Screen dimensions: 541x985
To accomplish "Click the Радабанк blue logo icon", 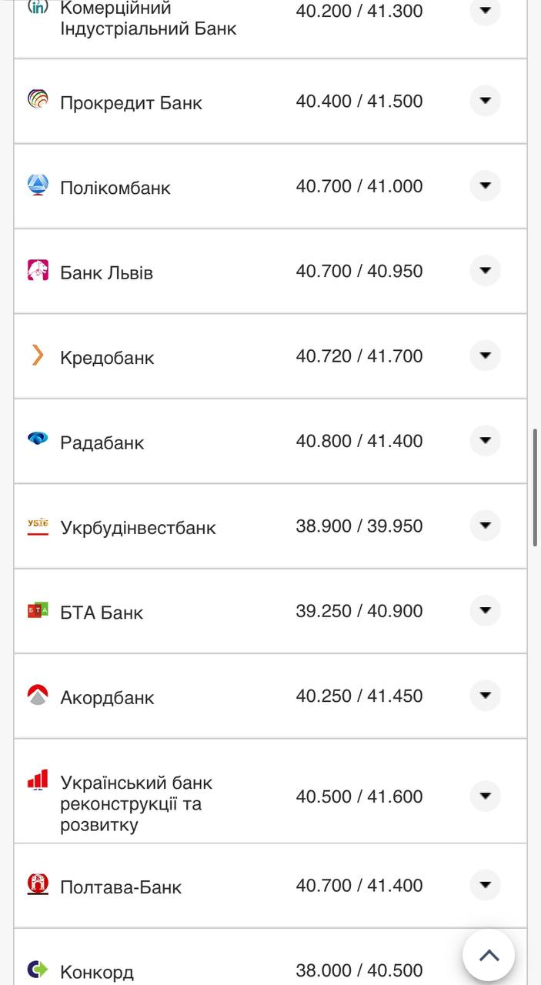I will 38,439.
